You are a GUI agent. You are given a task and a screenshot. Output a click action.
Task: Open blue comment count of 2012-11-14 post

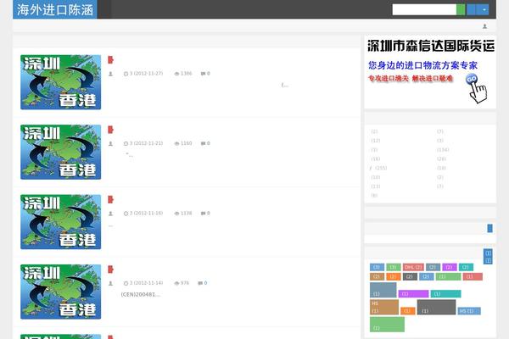(205, 283)
